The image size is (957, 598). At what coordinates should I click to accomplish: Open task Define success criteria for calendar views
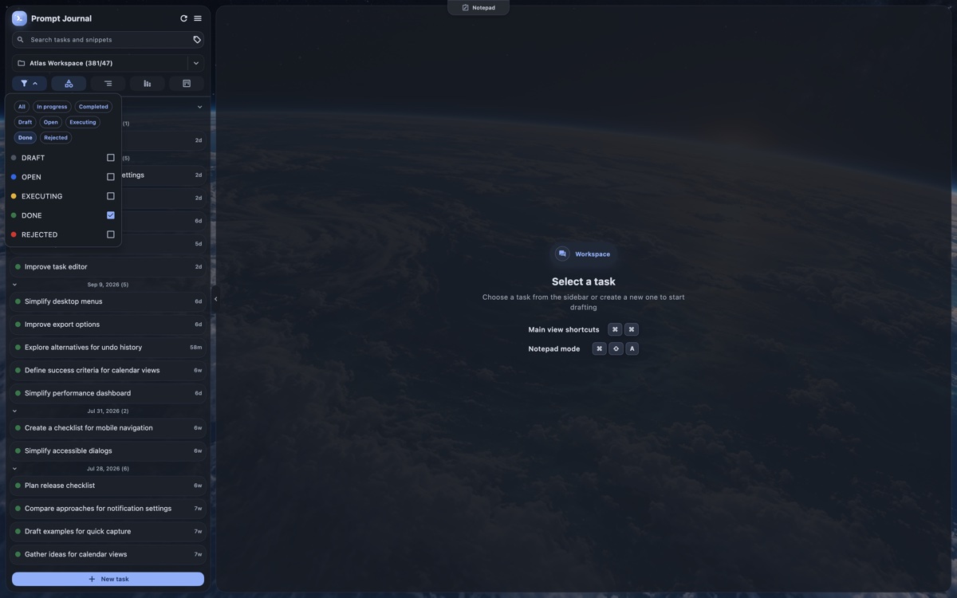pos(108,370)
